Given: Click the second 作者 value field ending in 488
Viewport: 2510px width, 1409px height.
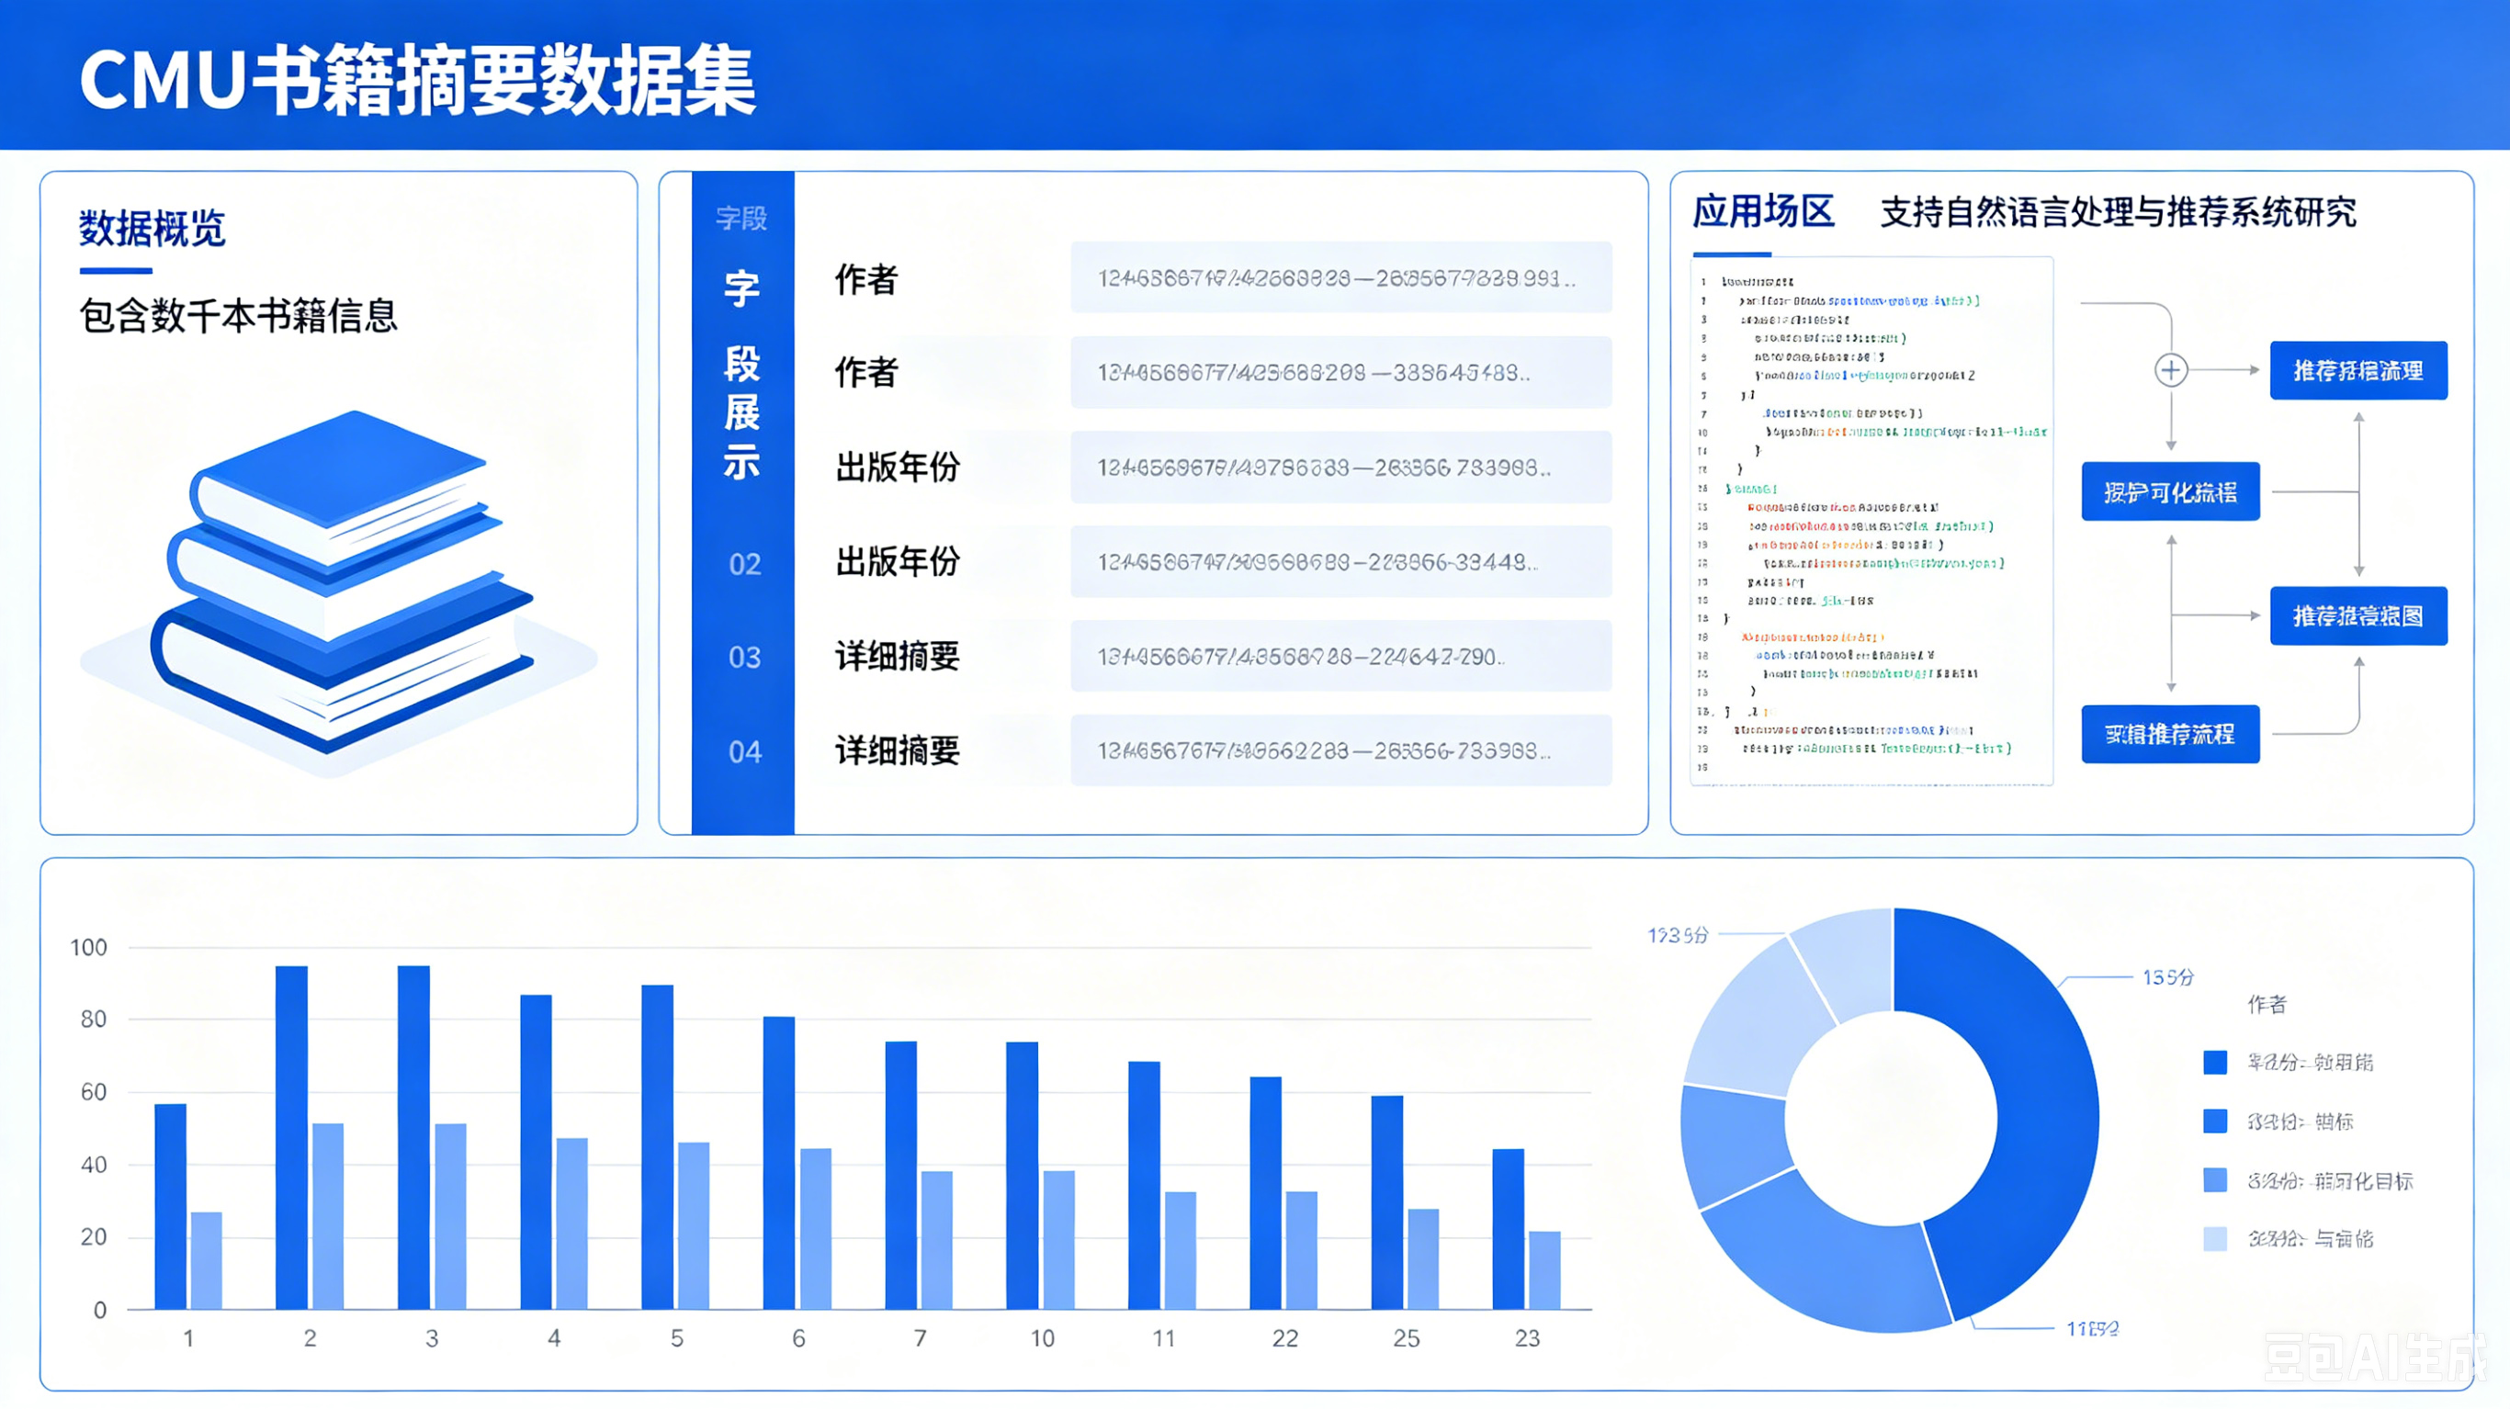Looking at the screenshot, I should 1340,372.
